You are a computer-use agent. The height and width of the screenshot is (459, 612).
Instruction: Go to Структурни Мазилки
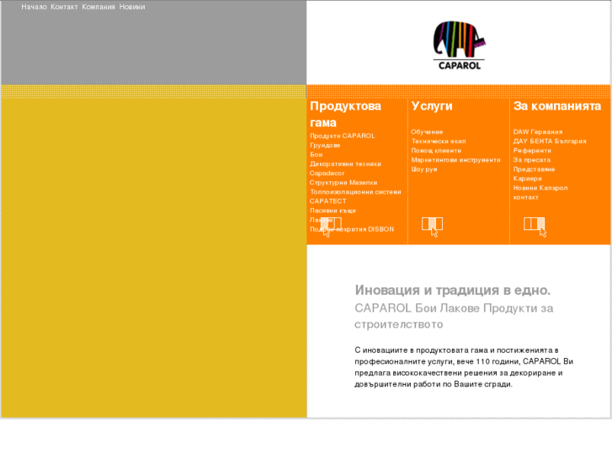pos(343,183)
